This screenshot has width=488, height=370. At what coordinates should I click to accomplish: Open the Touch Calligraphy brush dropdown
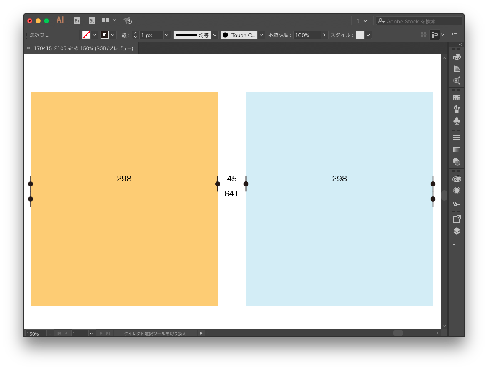click(x=261, y=35)
